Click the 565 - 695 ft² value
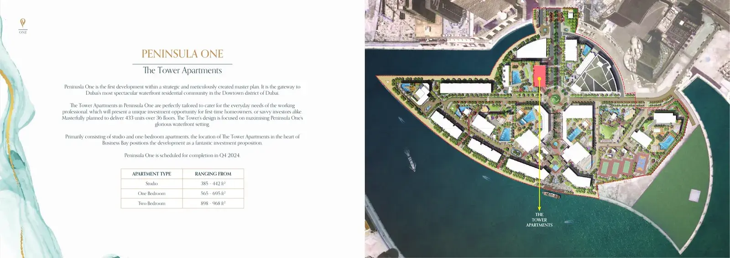Screen dimensions: 730x258 click(x=213, y=194)
